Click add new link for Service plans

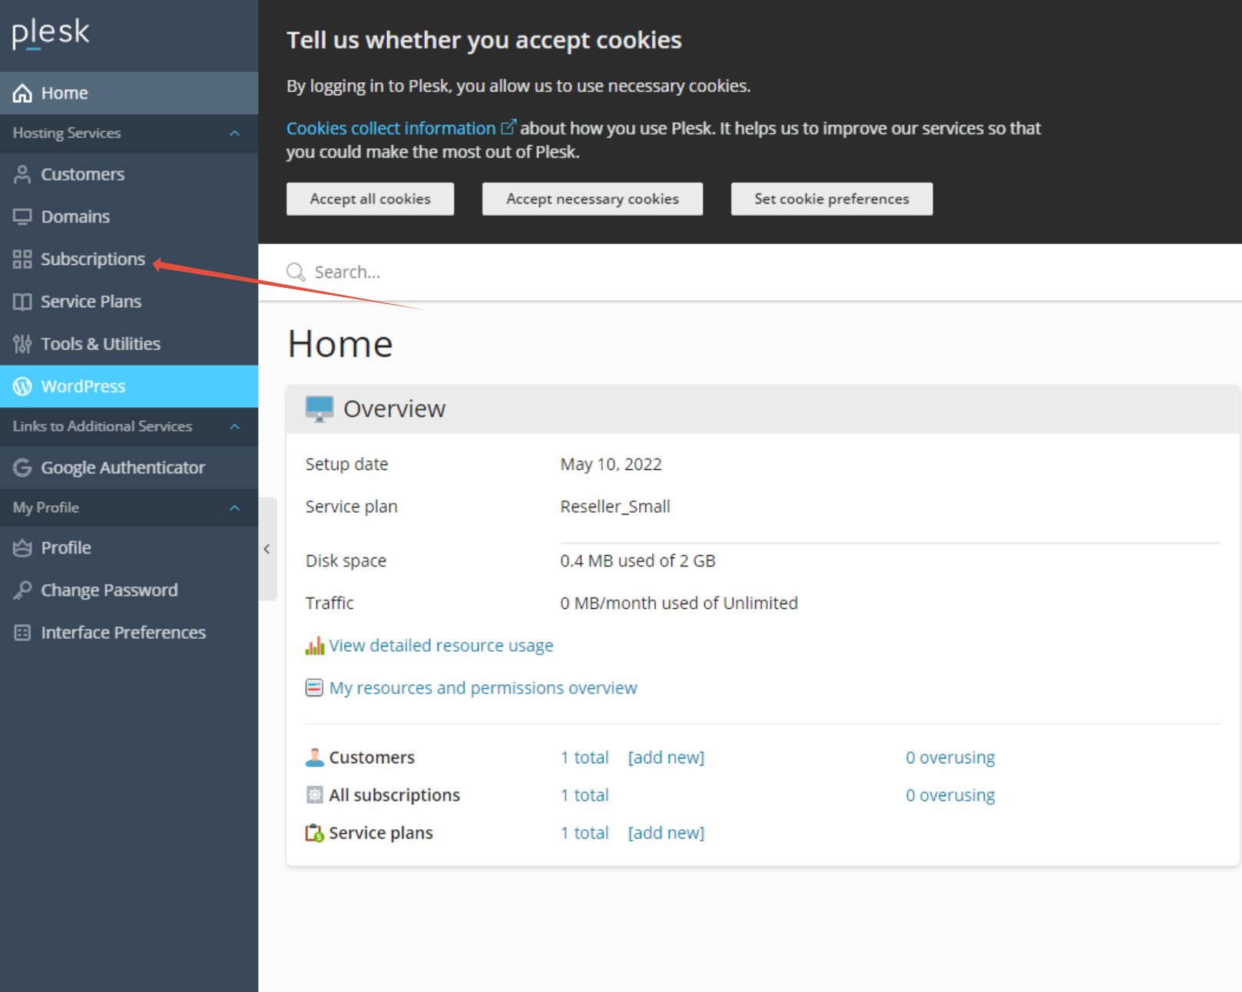(666, 833)
